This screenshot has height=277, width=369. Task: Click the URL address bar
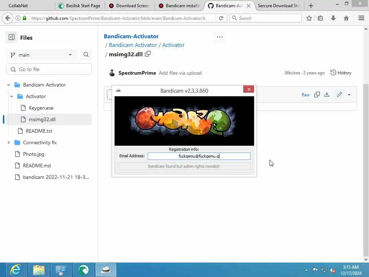pyautogui.click(x=122, y=18)
